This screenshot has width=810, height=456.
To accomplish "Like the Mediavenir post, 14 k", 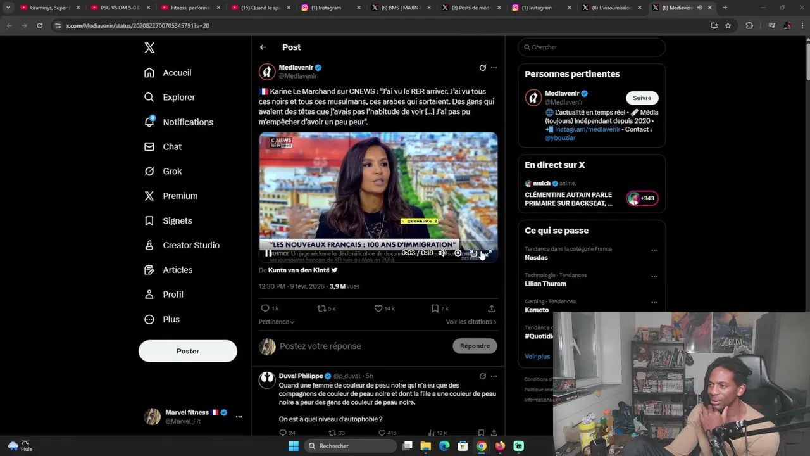I will [x=384, y=308].
